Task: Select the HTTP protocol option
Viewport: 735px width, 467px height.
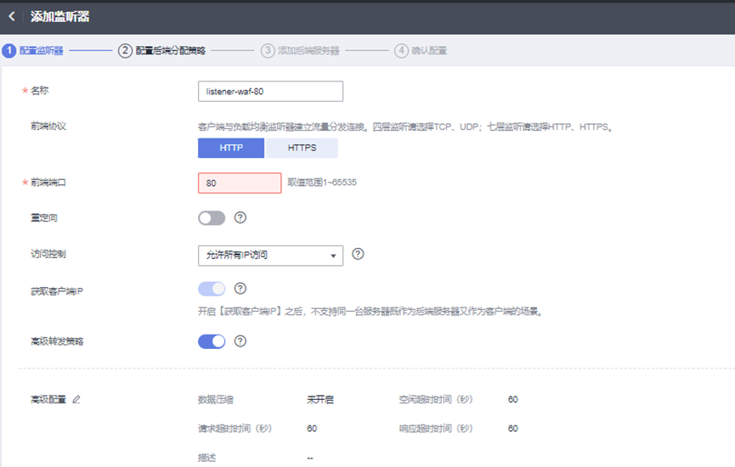Action: pyautogui.click(x=231, y=148)
